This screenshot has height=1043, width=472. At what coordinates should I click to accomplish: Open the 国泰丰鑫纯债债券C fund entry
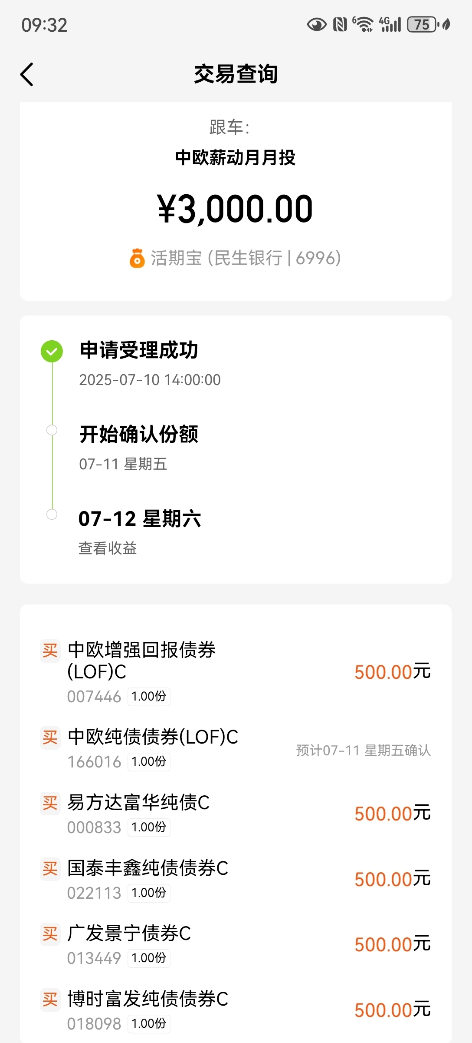click(236, 880)
